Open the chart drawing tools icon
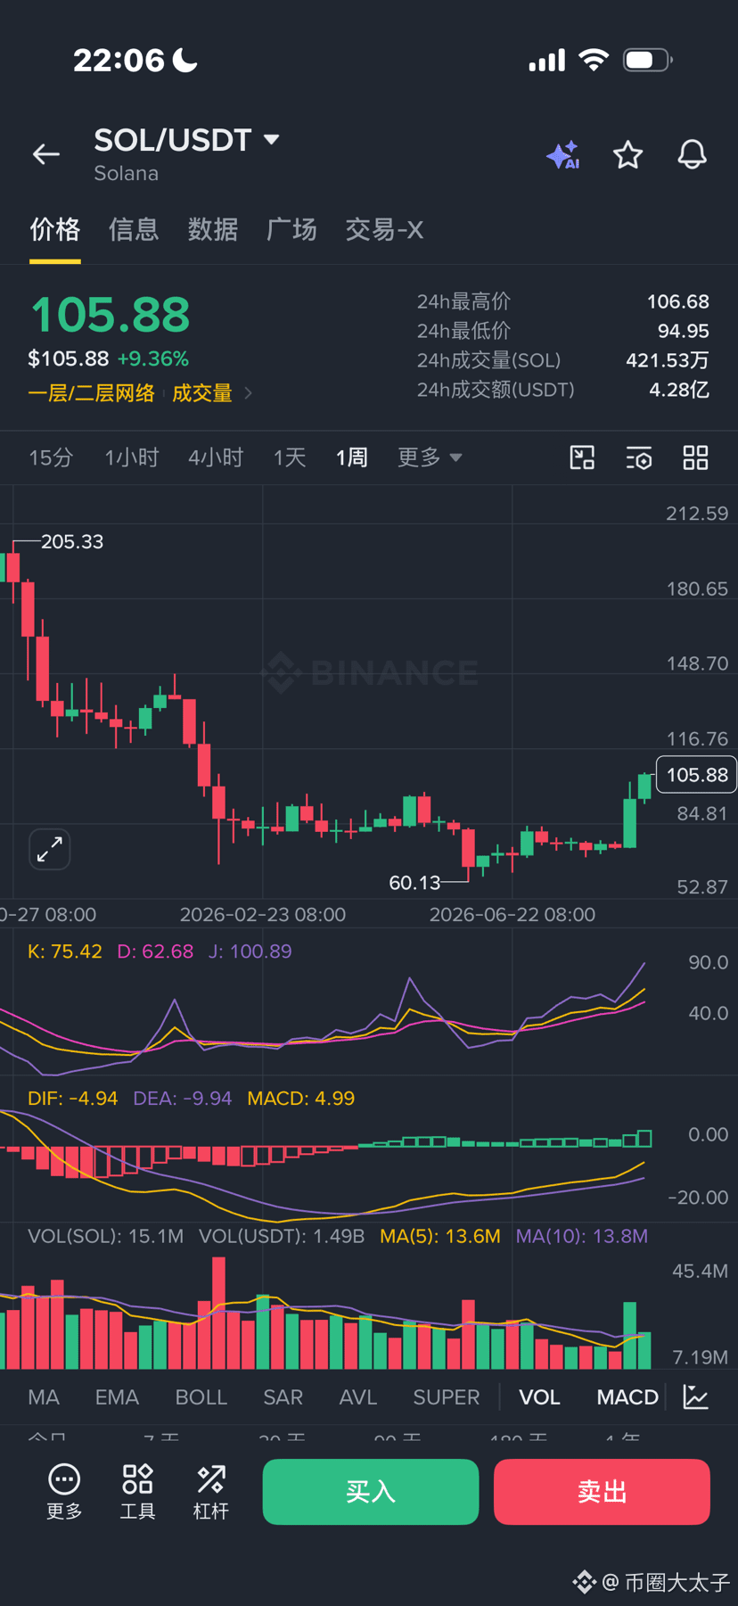This screenshot has height=1606, width=738. click(582, 457)
